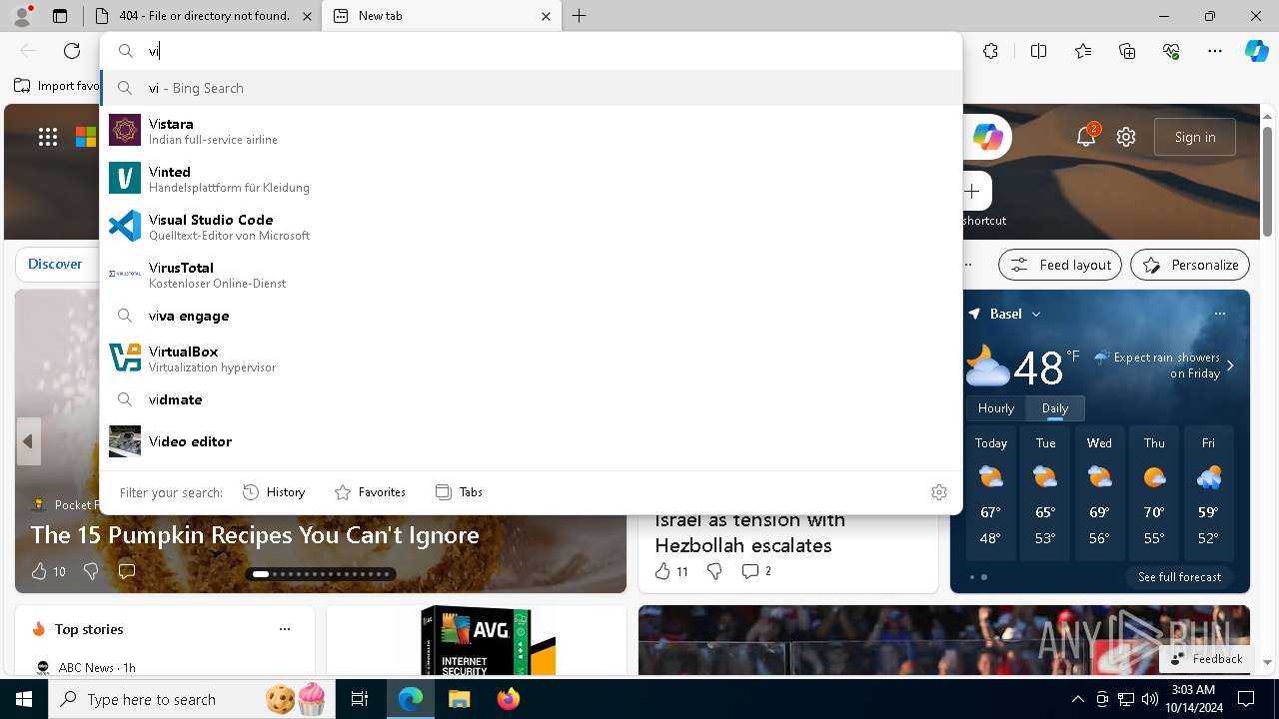Close the New tab tab
This screenshot has height=719, width=1279.
(546, 16)
